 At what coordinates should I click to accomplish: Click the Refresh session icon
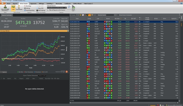(69, 8)
